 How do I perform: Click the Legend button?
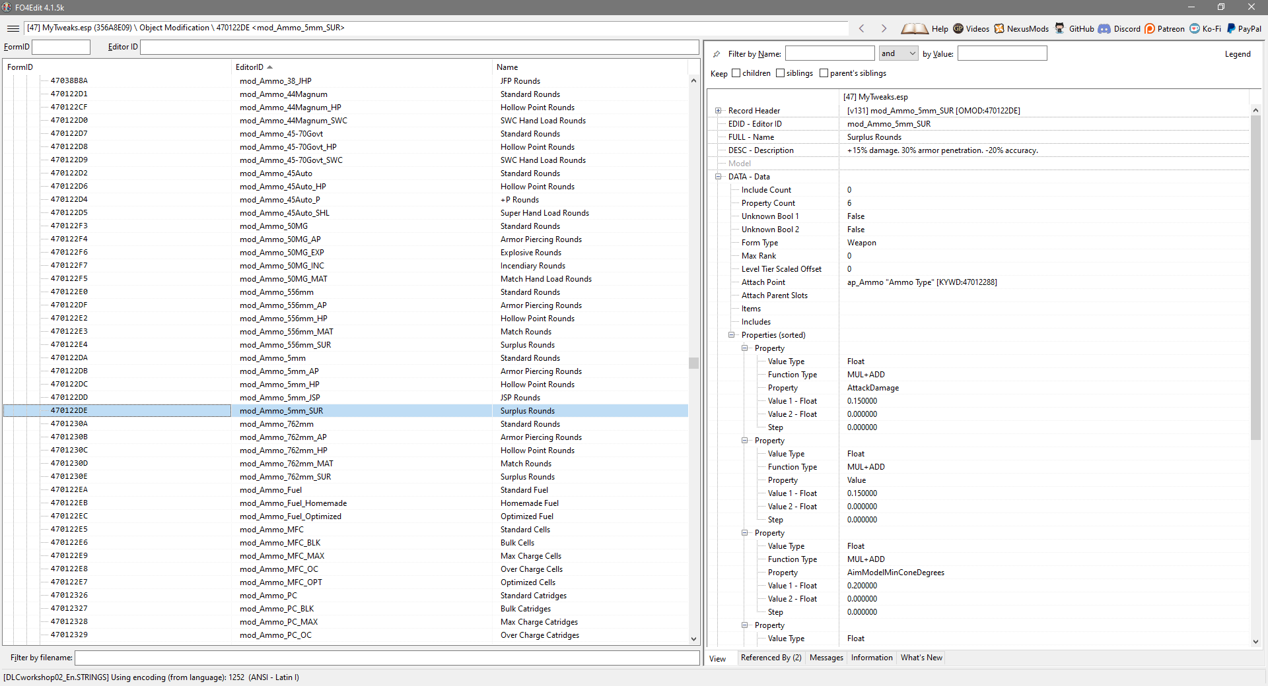pyautogui.click(x=1238, y=54)
